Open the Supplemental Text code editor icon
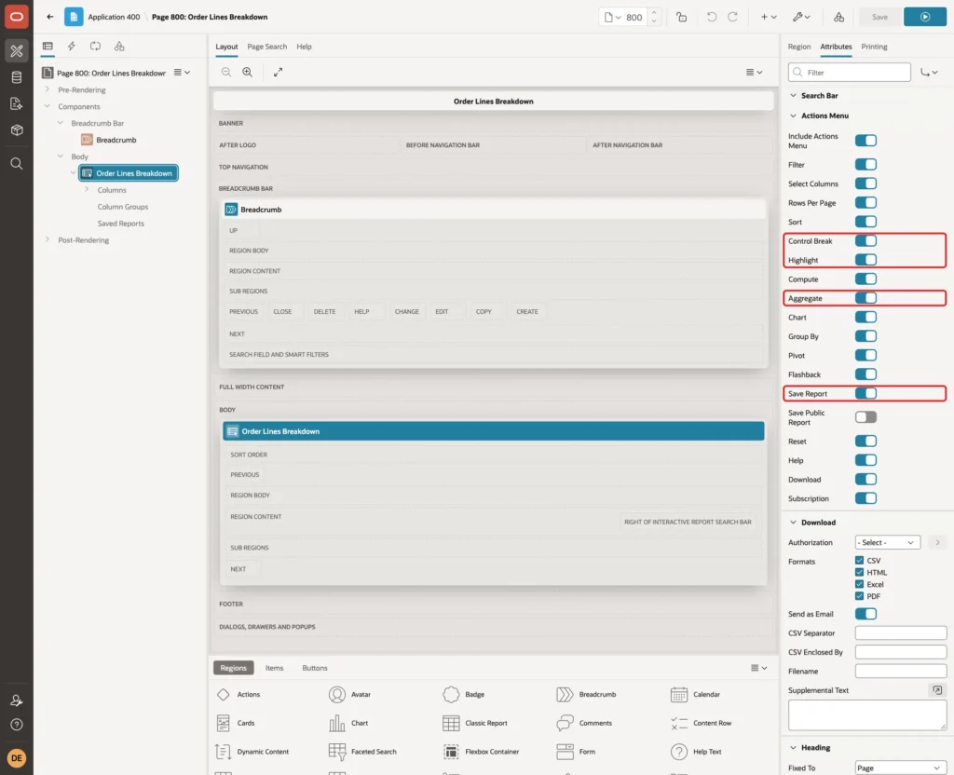The height and width of the screenshot is (775, 954). point(937,690)
